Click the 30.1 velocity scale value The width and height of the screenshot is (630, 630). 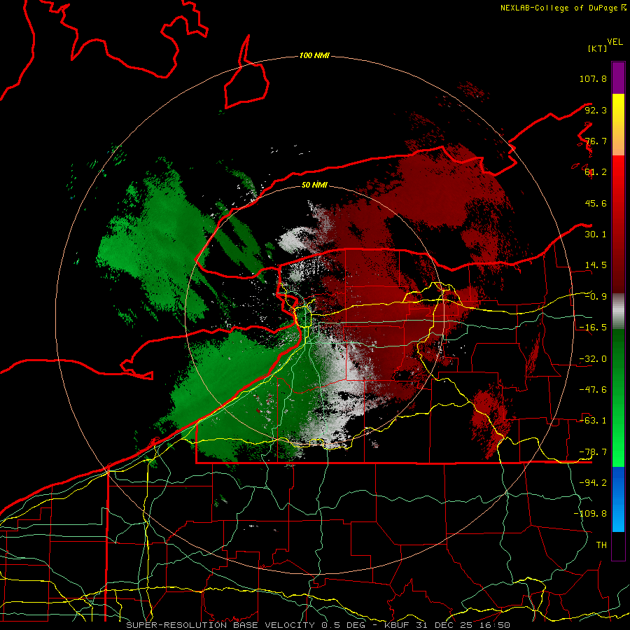[x=596, y=234]
